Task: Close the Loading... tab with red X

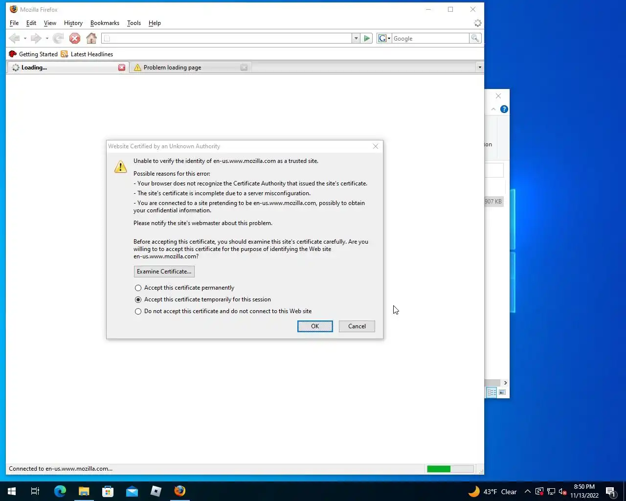Action: 122,68
